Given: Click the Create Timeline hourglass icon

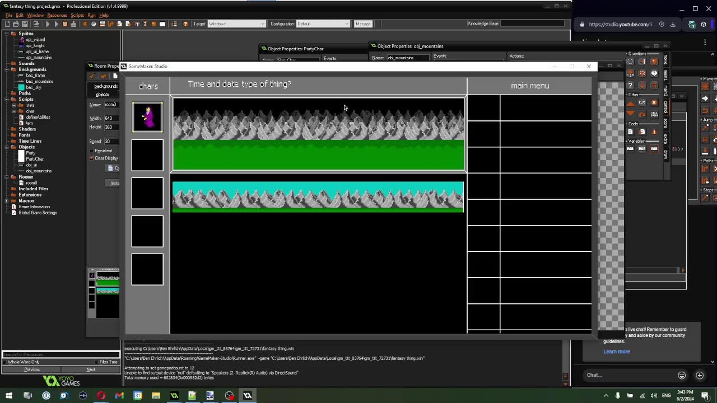Looking at the screenshot, I should click(145, 24).
